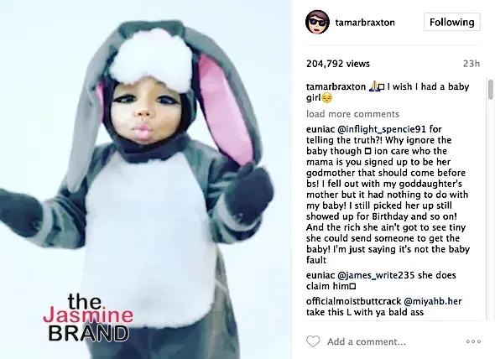This screenshot has height=359, width=495.
Task: Open euniac's profile from first comment
Action: [x=320, y=129]
